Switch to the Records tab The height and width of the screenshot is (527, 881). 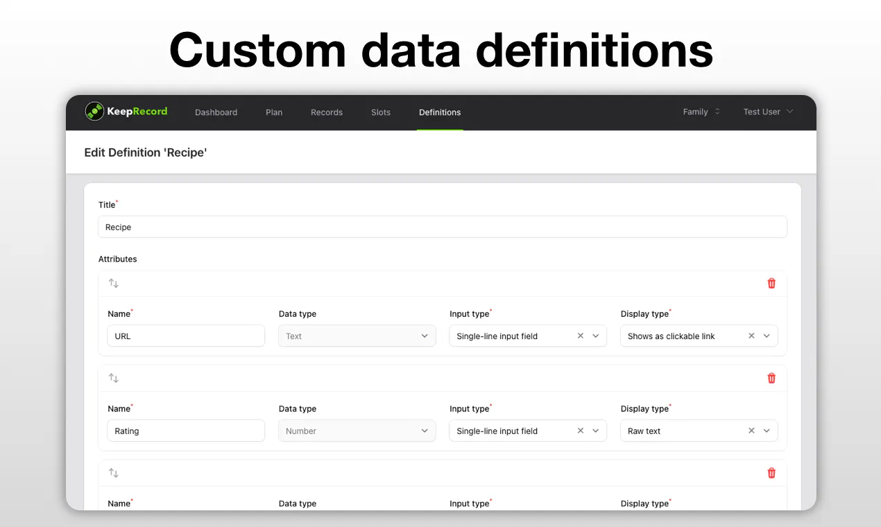(327, 112)
